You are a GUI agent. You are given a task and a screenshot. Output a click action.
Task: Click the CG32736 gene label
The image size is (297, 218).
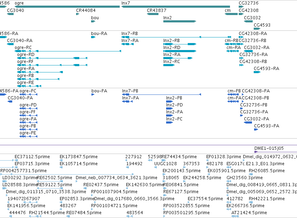(248, 3)
